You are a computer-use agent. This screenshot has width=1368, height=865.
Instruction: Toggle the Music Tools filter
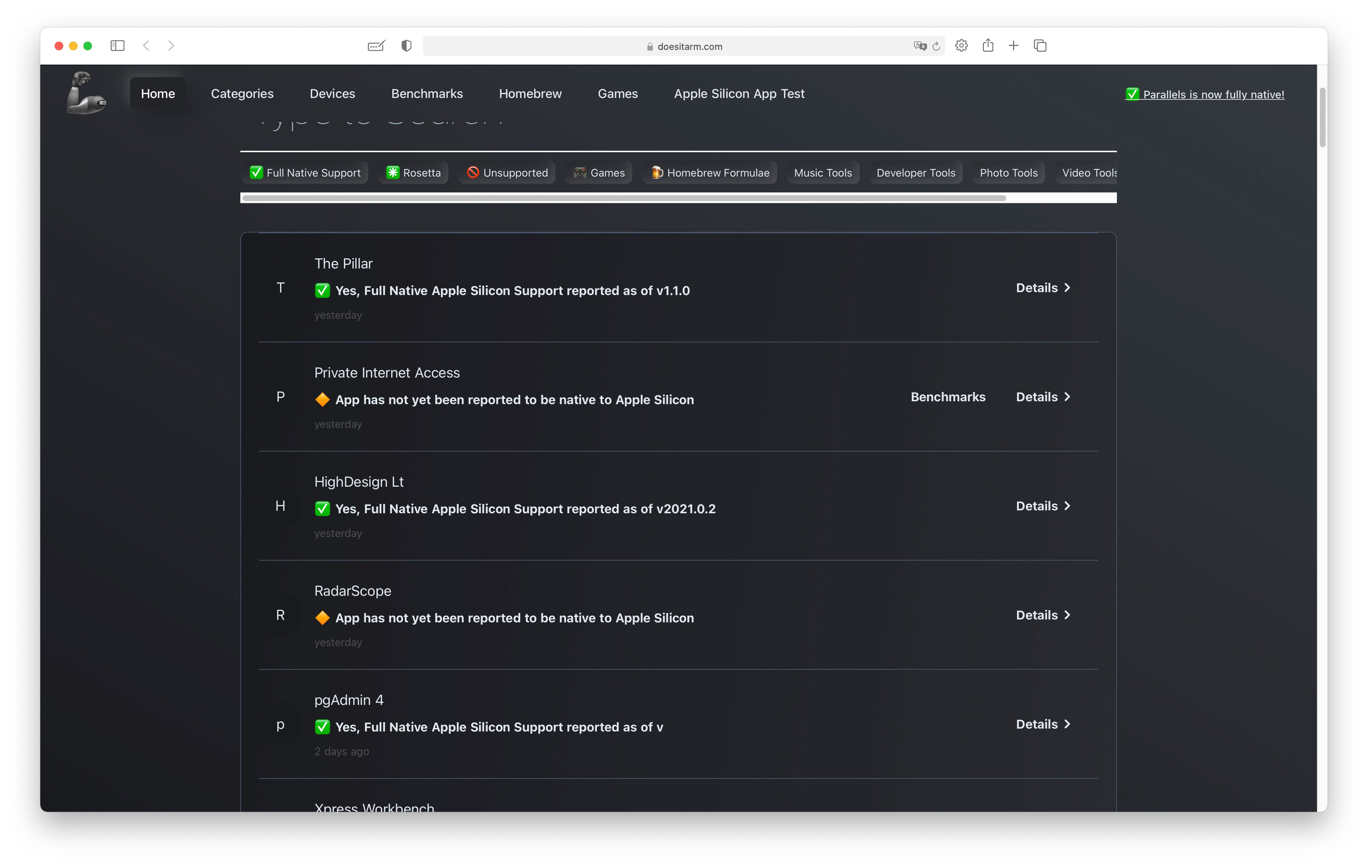pyautogui.click(x=823, y=173)
